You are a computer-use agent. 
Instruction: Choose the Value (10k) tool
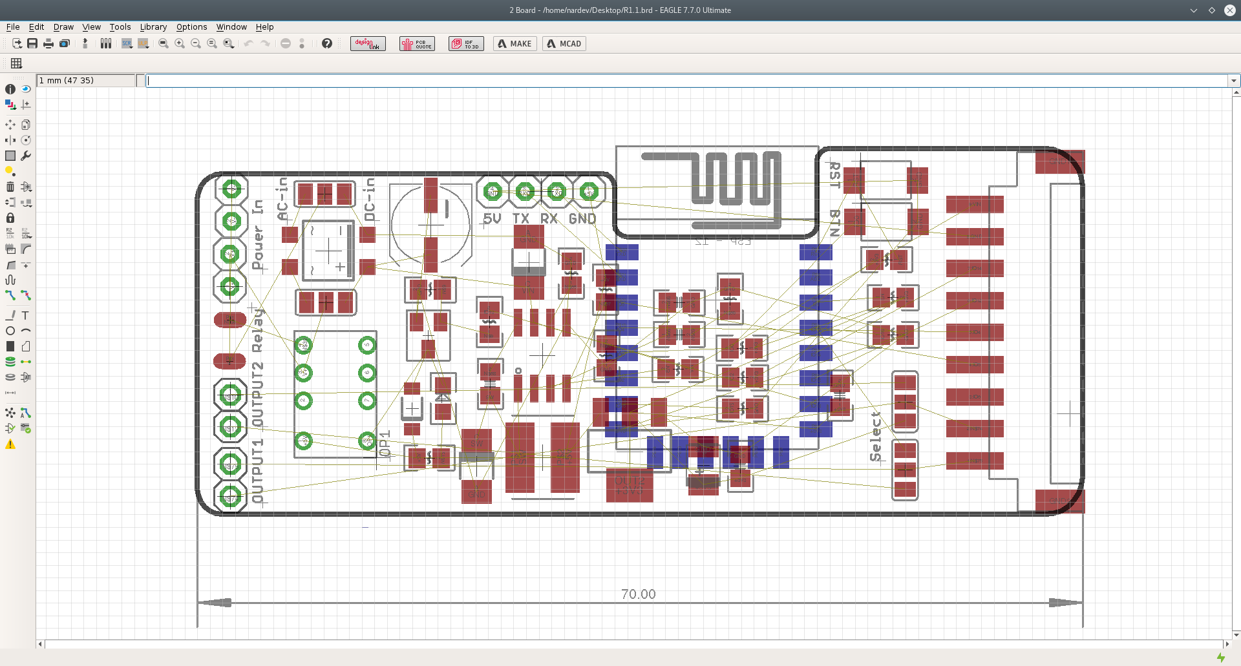pyautogui.click(x=26, y=233)
